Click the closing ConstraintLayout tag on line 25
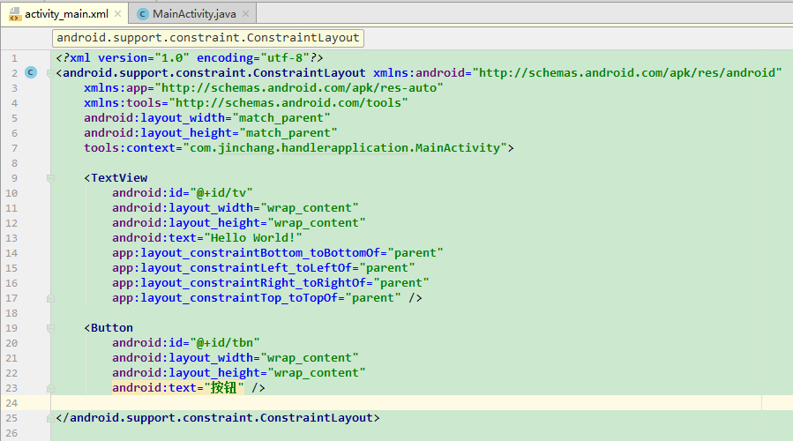 218,418
